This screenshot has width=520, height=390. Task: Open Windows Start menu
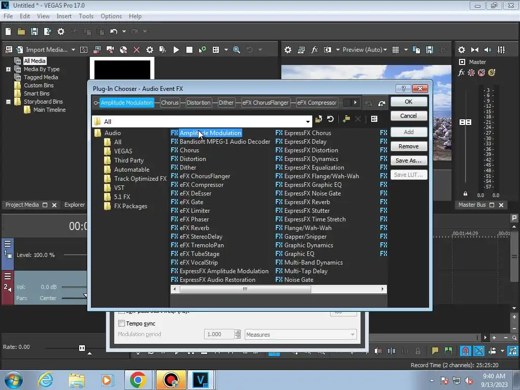pos(13,380)
